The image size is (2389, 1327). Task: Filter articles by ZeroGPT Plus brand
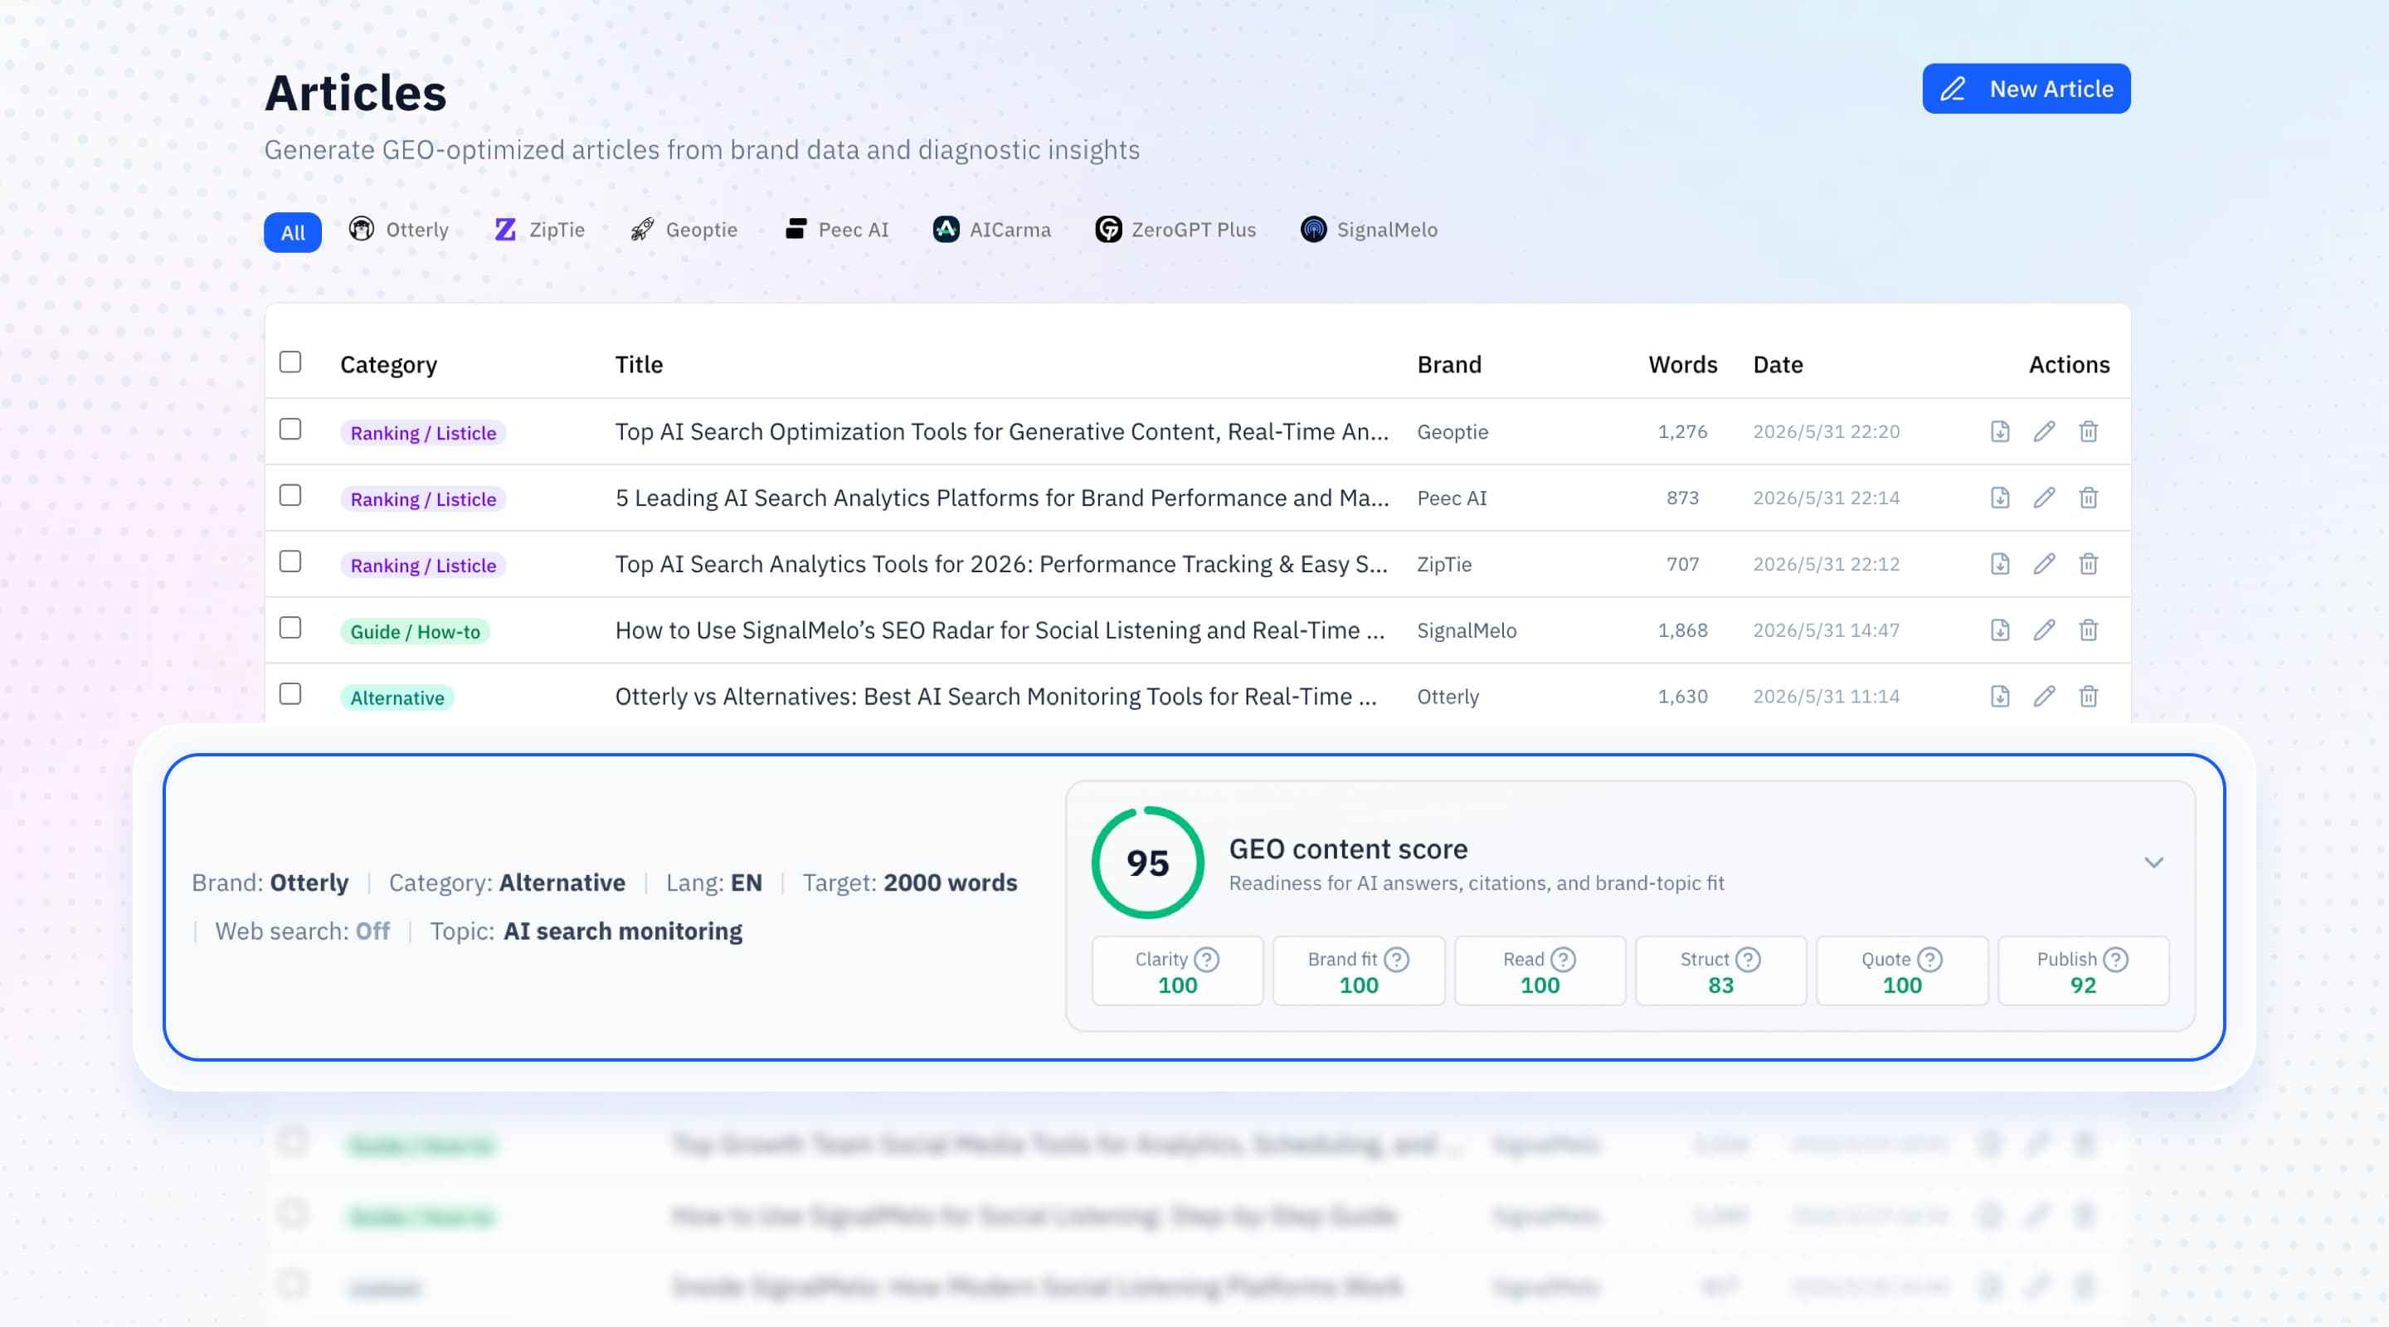[1175, 230]
